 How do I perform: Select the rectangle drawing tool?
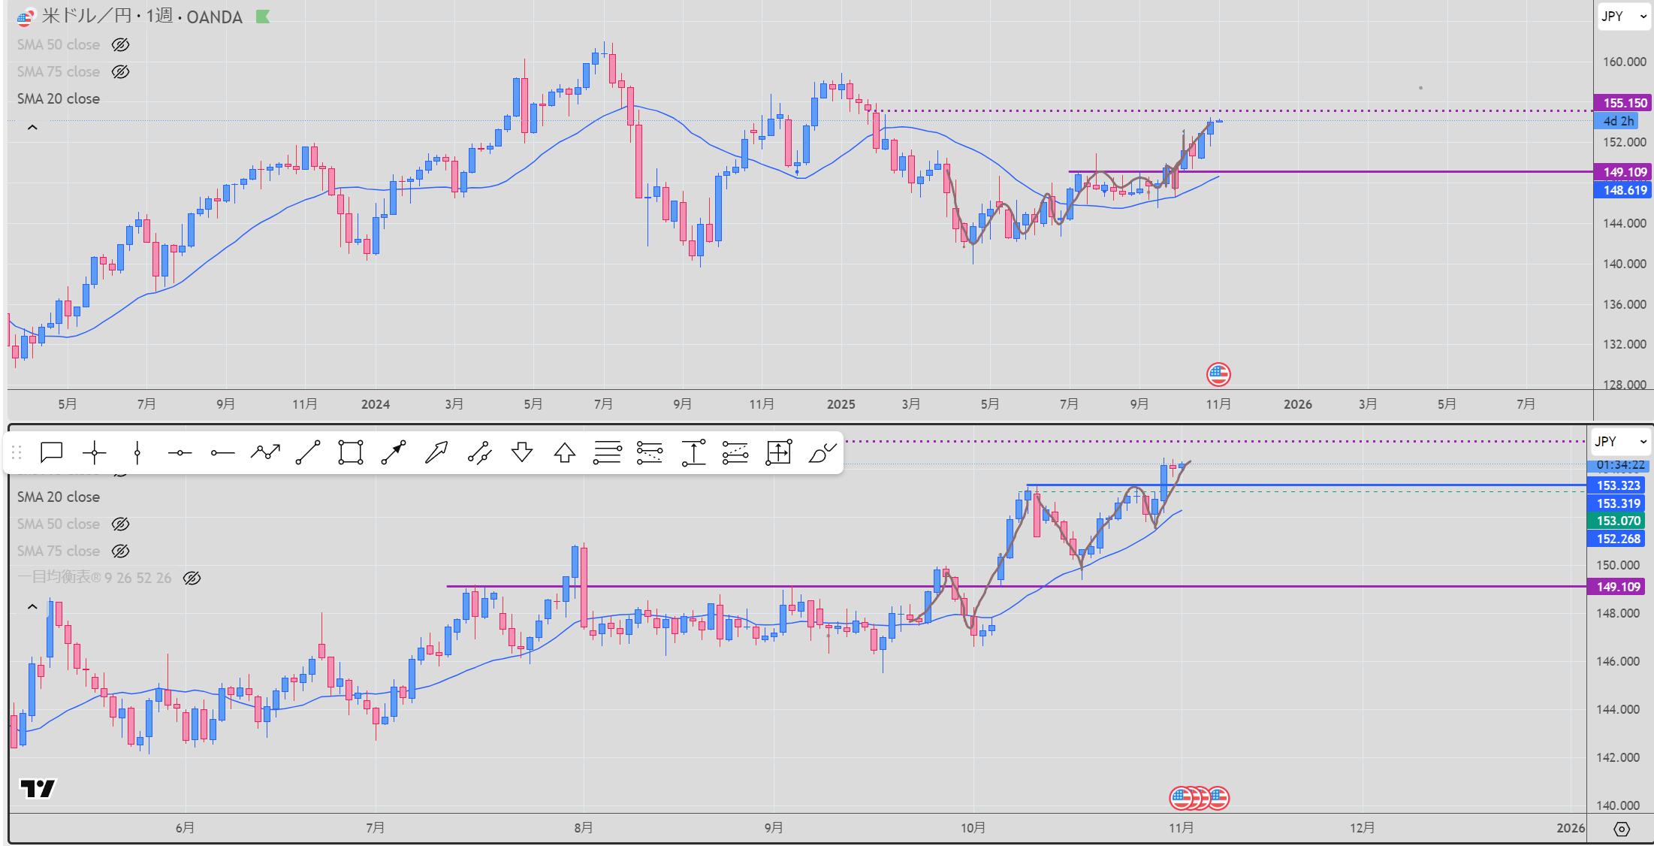click(351, 452)
